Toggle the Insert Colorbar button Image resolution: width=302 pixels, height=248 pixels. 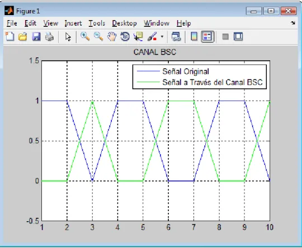coord(194,36)
